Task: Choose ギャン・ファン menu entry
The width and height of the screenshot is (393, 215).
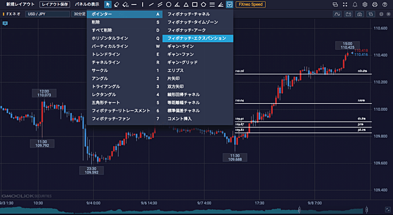Action: (x=198, y=54)
